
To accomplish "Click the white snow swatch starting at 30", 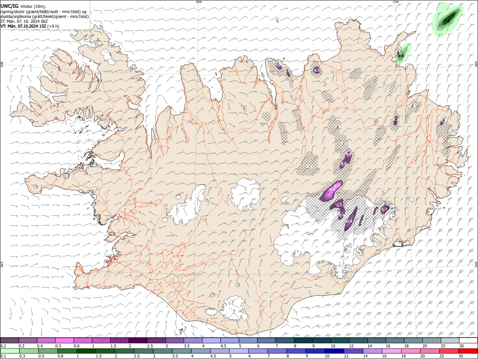I will (x=468, y=340).
